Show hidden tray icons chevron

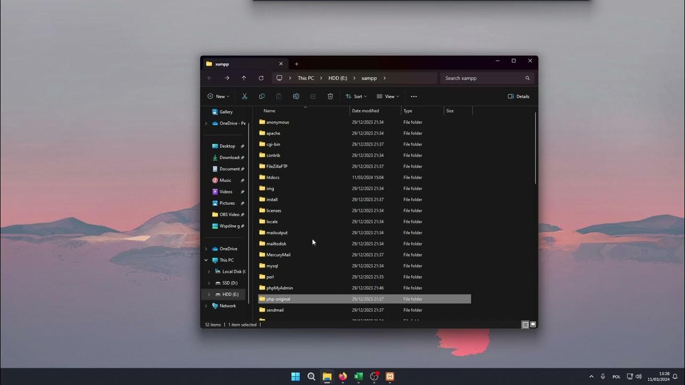[x=591, y=376]
